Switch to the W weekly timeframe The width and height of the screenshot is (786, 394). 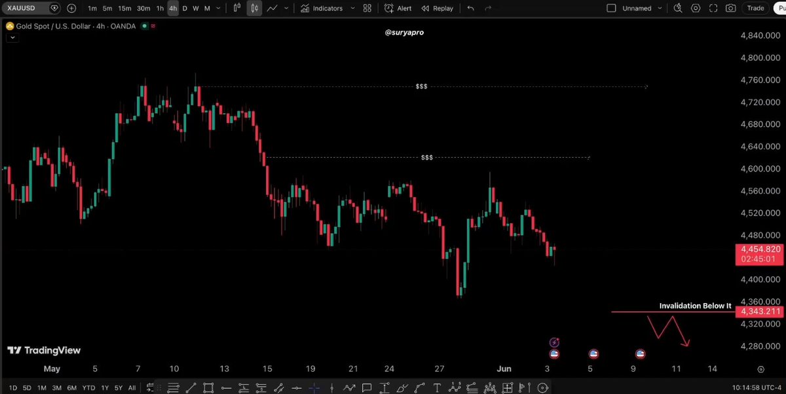(195, 9)
